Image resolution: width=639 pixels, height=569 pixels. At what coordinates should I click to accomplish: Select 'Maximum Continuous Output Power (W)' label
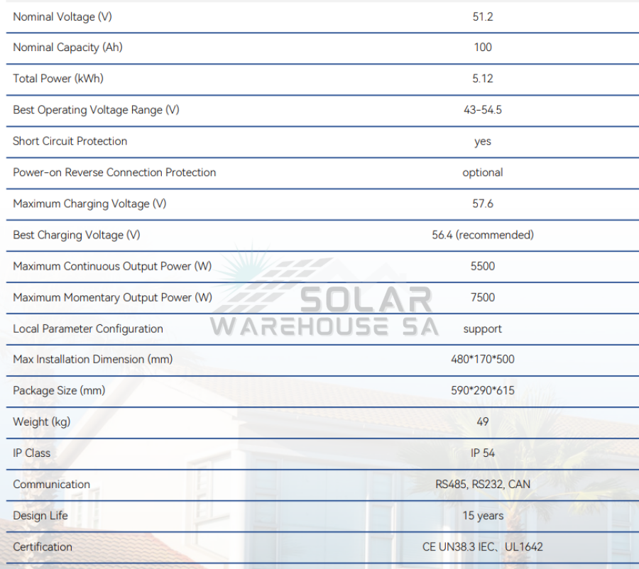tap(112, 266)
